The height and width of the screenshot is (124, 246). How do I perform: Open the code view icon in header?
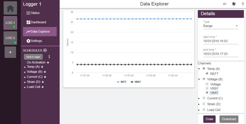225,4
